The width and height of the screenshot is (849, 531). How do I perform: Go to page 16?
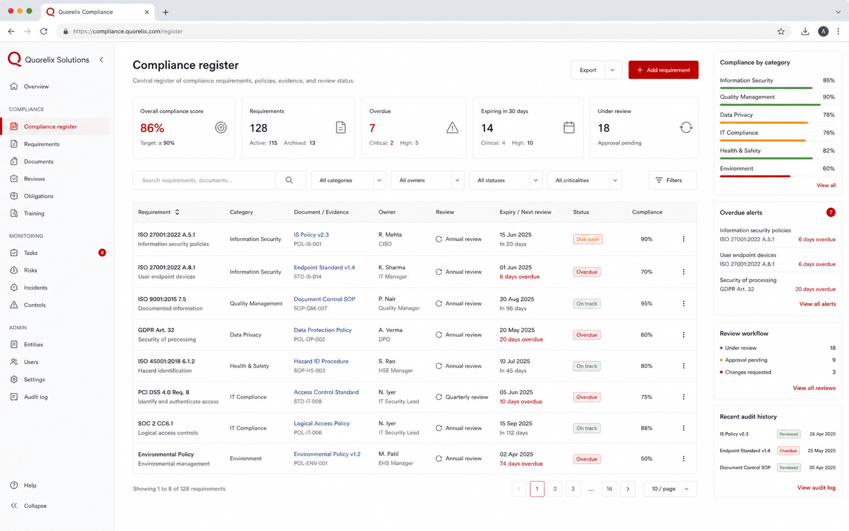tap(609, 489)
